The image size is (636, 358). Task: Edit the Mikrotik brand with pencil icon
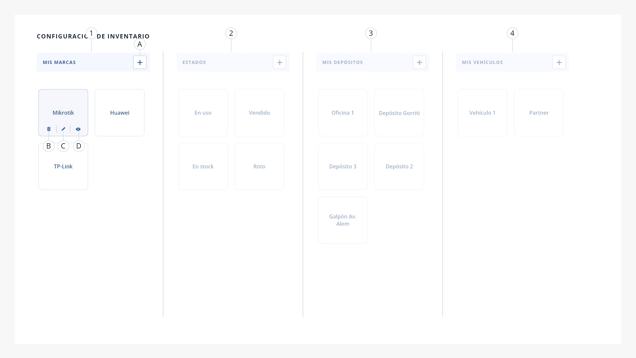[63, 129]
